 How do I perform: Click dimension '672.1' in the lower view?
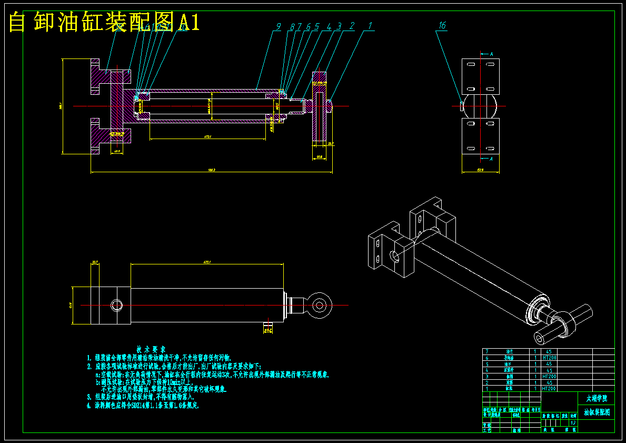click(x=207, y=262)
